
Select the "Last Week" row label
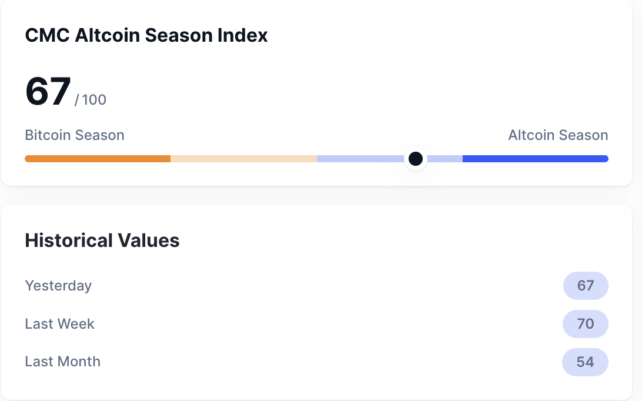[59, 324]
